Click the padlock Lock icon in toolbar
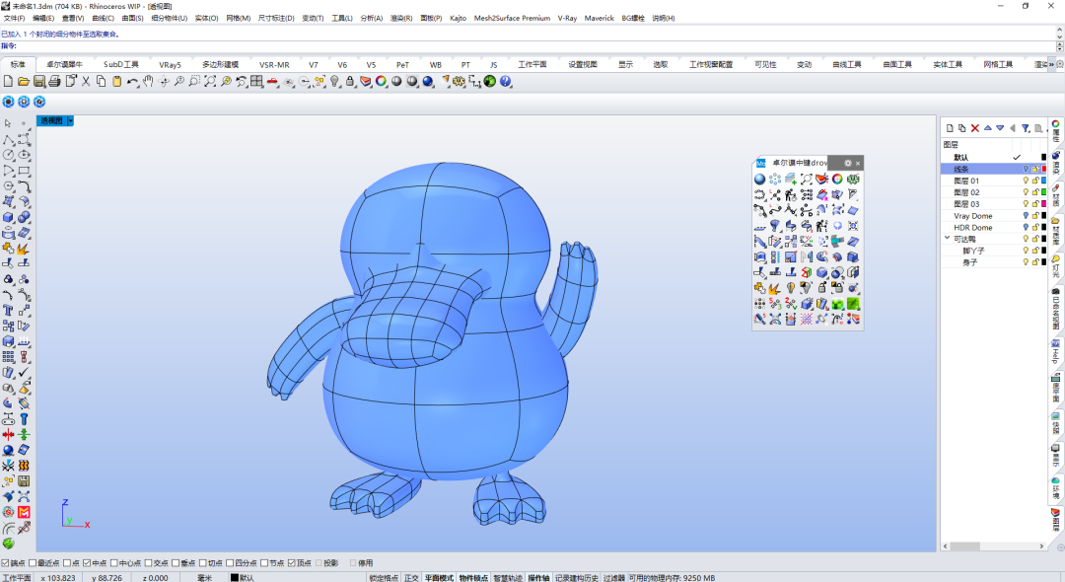Image resolution: width=1065 pixels, height=582 pixels. [350, 82]
